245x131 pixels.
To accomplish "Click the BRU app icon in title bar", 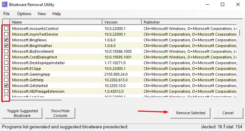I will (x=5, y=4).
